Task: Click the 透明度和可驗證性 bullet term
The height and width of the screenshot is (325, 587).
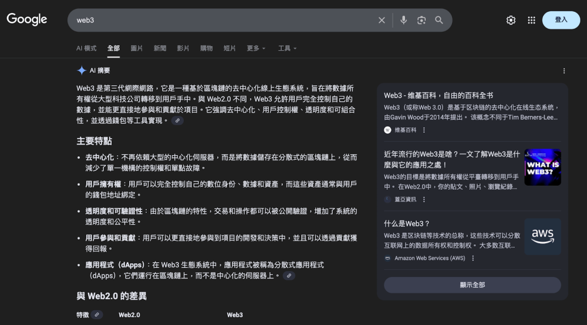Action: (x=114, y=212)
